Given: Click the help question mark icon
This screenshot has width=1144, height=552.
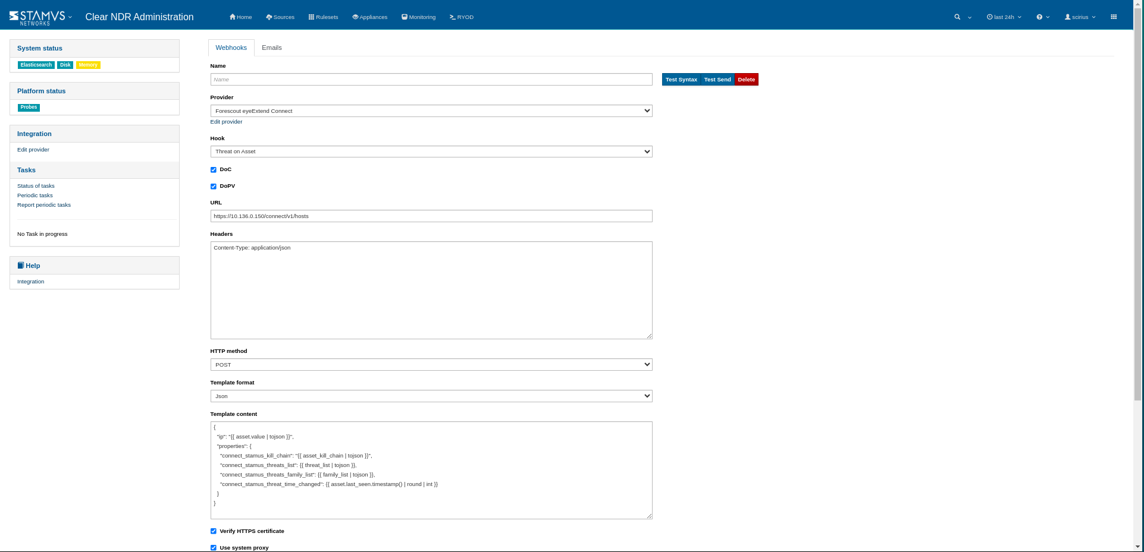Looking at the screenshot, I should coord(1039,17).
